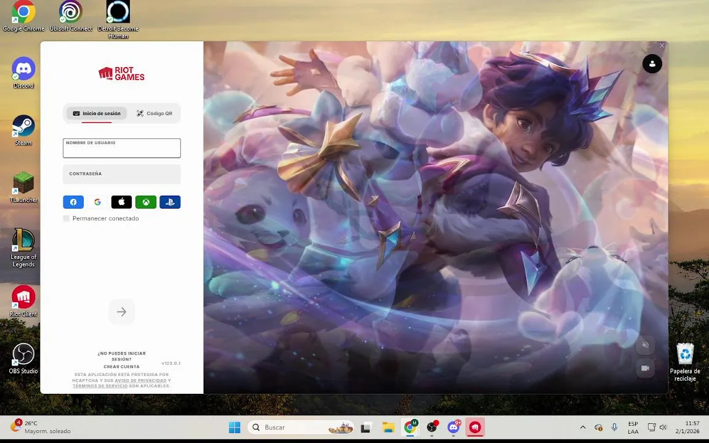Select League of Legends desktop shortcut
The height and width of the screenshot is (443, 709).
pos(23,248)
